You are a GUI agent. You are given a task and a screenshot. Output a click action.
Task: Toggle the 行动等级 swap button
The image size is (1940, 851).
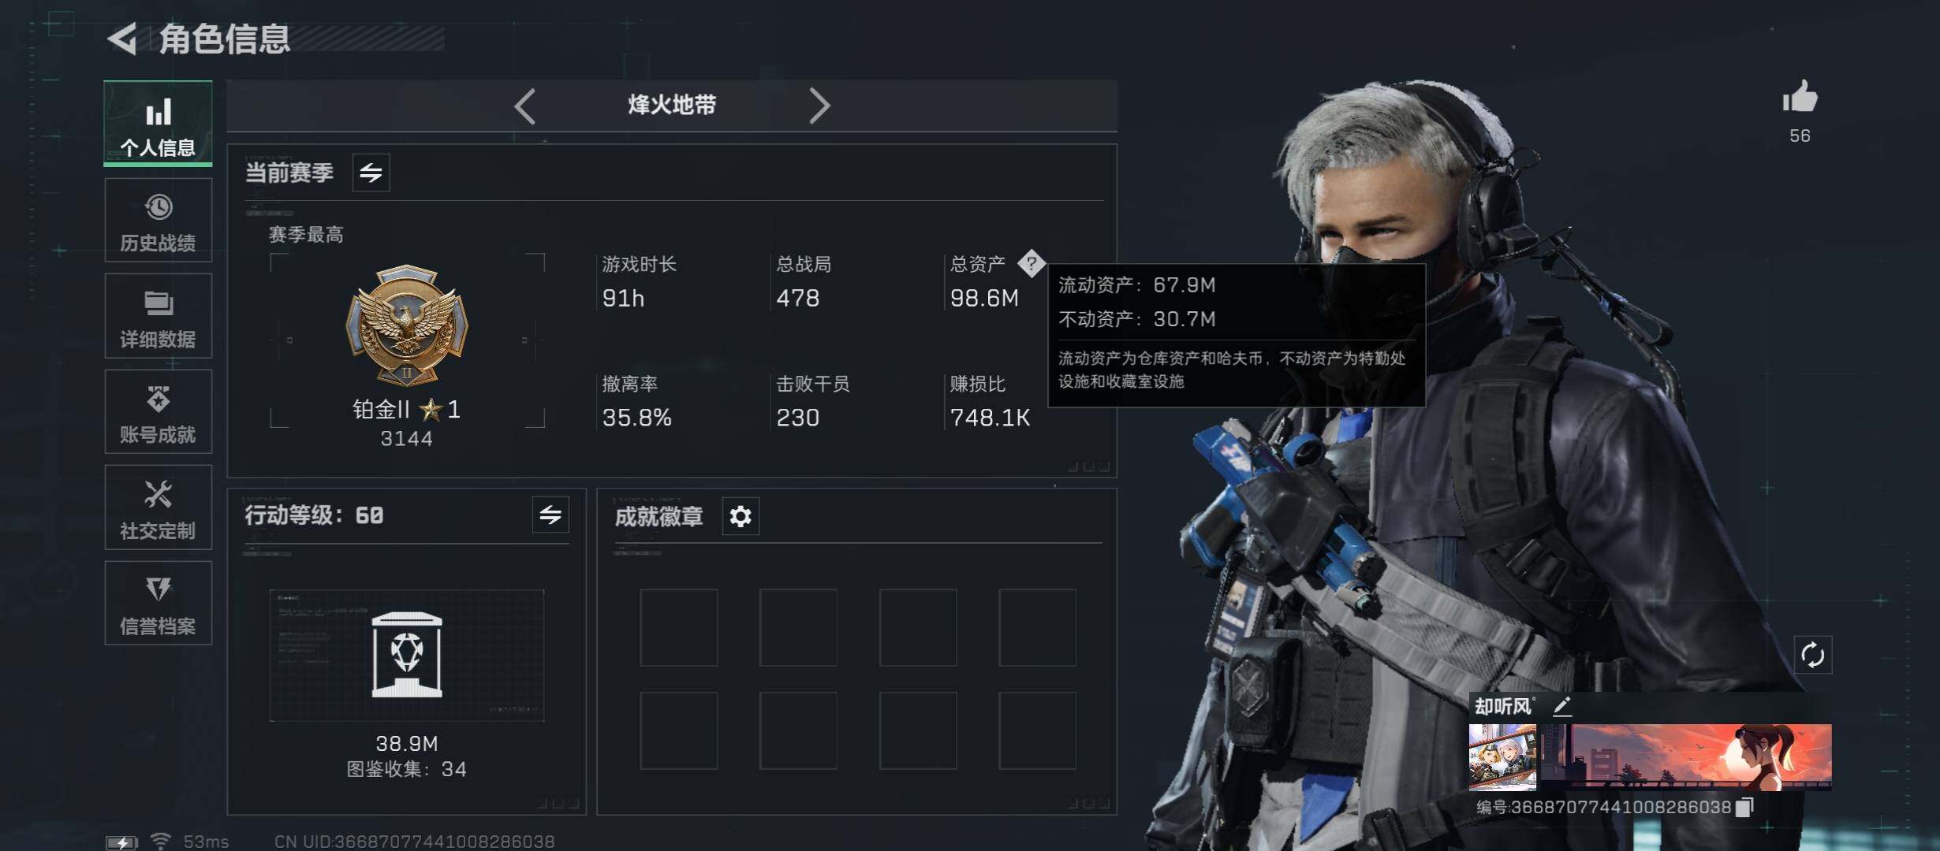(x=550, y=515)
